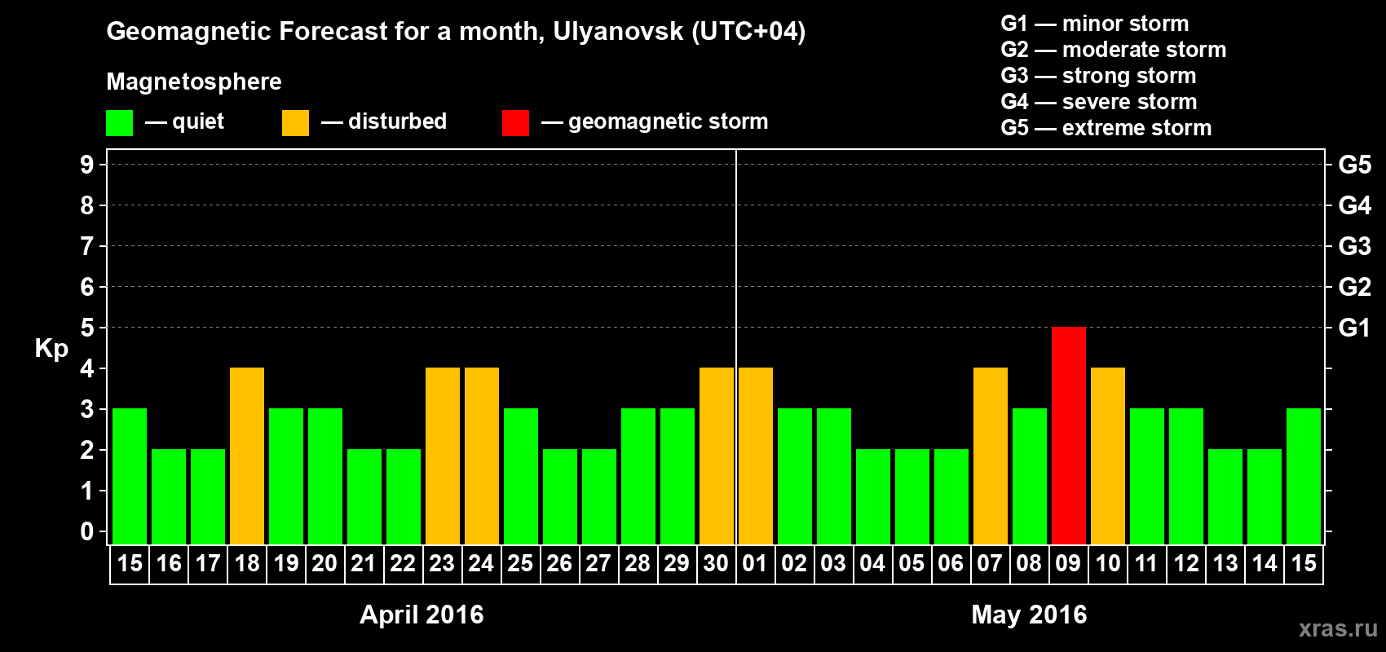Click the G3 label on right axis

(1355, 246)
